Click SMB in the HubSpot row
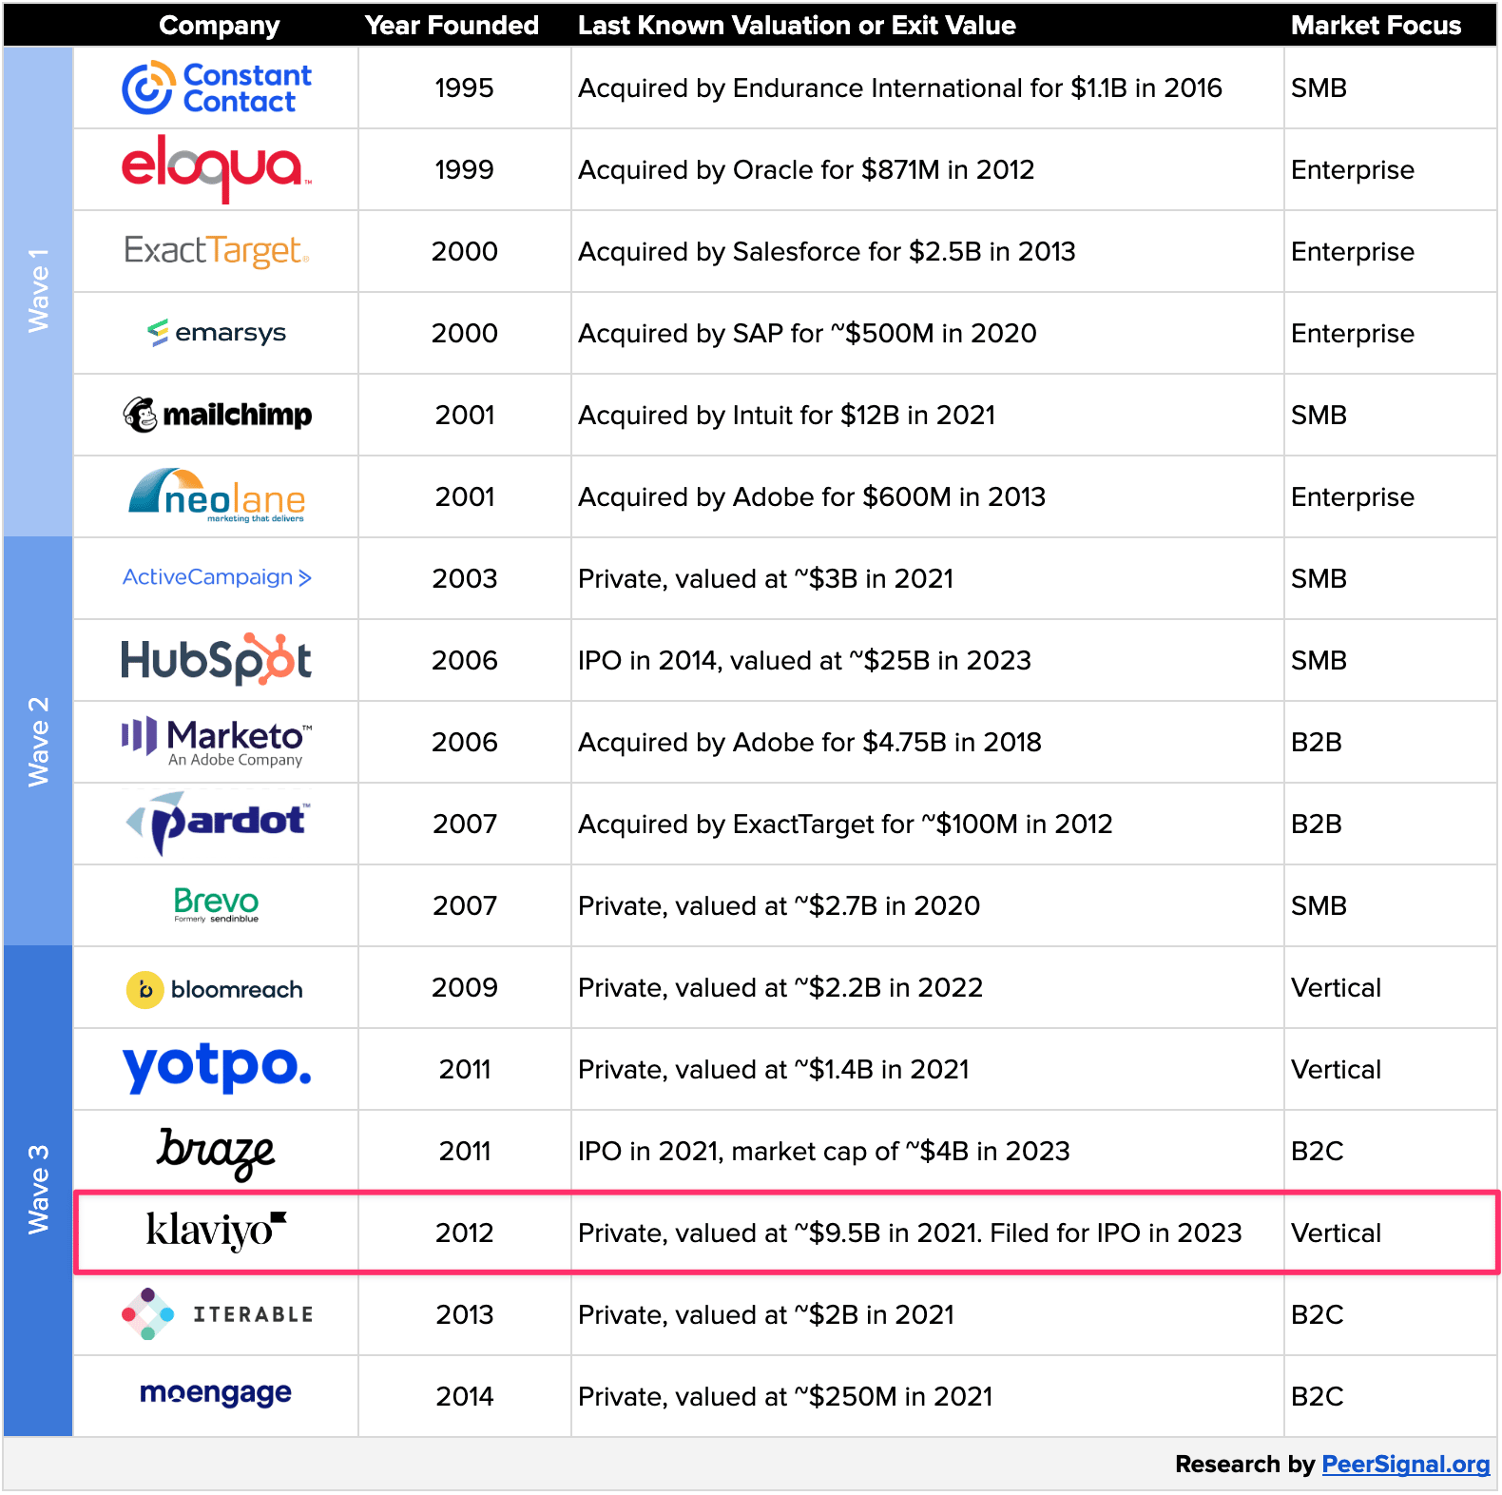The image size is (1502, 1495). click(x=1319, y=661)
